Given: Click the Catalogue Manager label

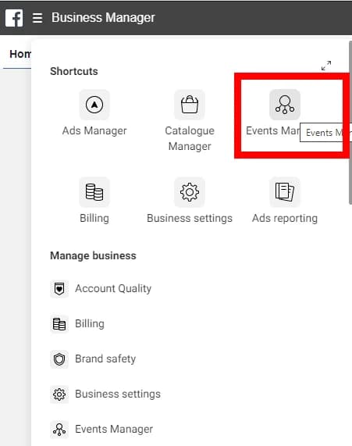Looking at the screenshot, I should coord(190,138).
